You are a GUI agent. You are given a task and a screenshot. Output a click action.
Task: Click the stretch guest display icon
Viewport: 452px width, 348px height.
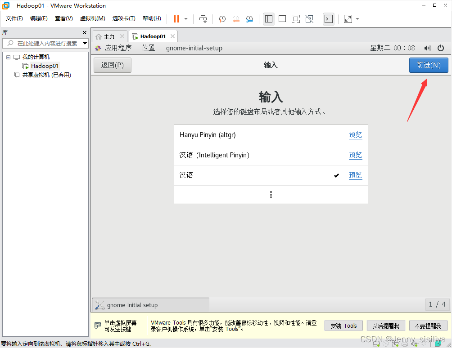[348, 19]
